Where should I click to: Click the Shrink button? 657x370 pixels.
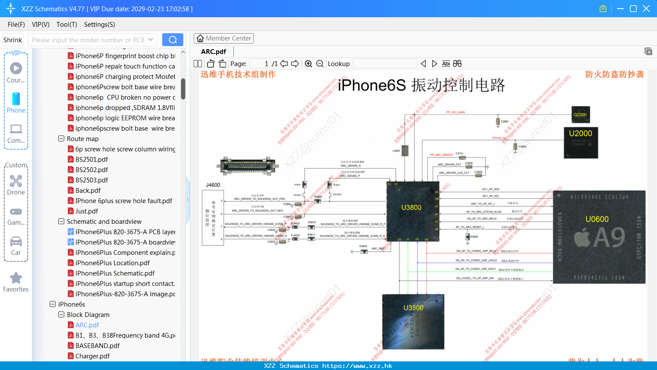(13, 40)
